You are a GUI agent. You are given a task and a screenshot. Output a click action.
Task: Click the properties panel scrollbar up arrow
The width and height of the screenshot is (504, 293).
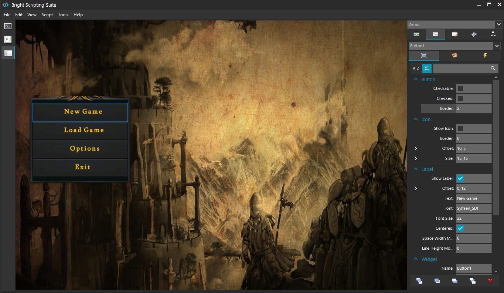point(496,77)
